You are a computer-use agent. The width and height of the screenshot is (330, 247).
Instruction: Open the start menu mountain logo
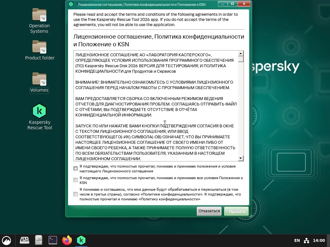coord(6,240)
